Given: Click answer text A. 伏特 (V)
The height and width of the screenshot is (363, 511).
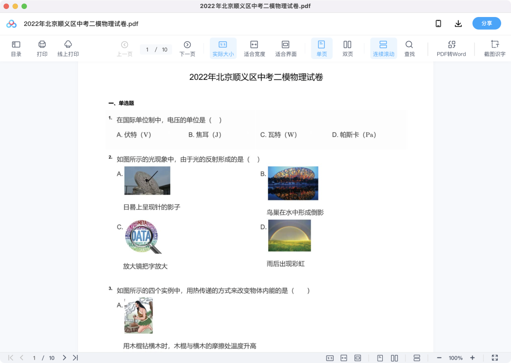Looking at the screenshot, I should (134, 135).
